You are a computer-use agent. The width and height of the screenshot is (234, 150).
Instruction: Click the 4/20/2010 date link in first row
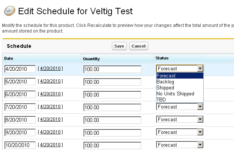click(x=50, y=68)
